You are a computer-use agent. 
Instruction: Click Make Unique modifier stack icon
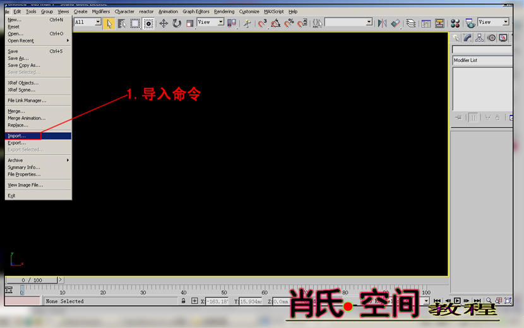(x=488, y=118)
